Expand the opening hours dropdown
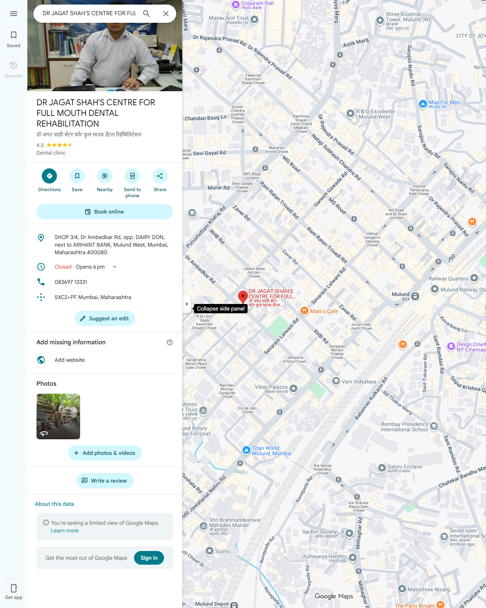This screenshot has height=608, width=486. click(x=115, y=267)
